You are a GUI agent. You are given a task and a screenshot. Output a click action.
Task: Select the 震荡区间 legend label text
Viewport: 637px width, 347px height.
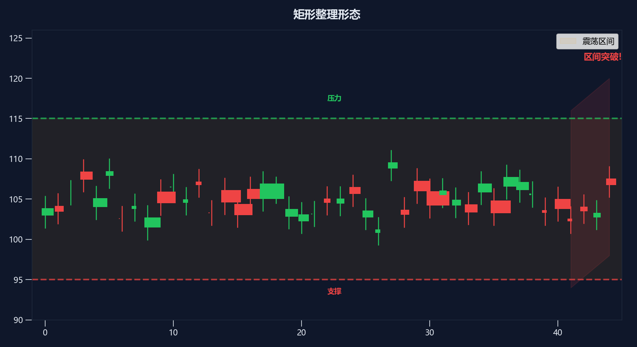[598, 41]
